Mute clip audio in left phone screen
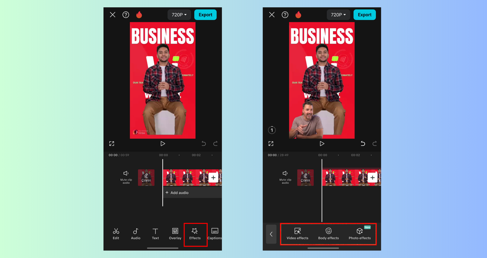This screenshot has width=487, height=258. pos(126,177)
